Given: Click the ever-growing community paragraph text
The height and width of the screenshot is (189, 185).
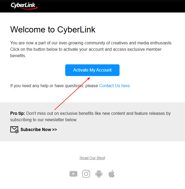Looking at the screenshot, I should tap(91, 49).
